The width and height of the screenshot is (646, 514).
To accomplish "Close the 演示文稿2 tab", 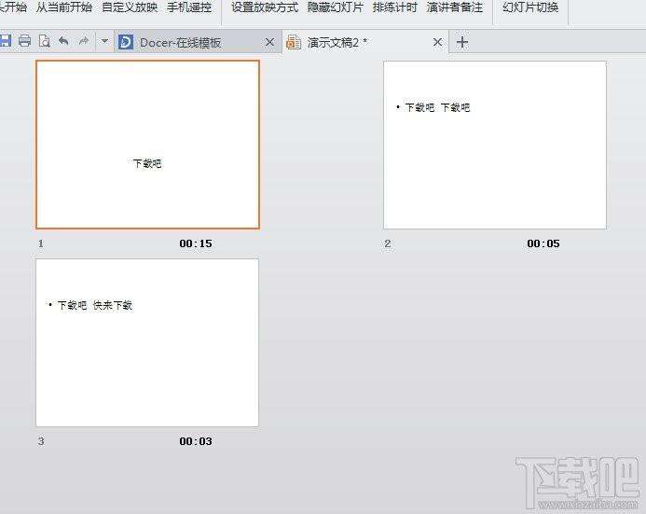I will [x=437, y=42].
